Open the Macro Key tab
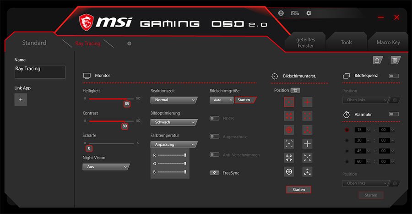412x214 pixels. tap(388, 42)
